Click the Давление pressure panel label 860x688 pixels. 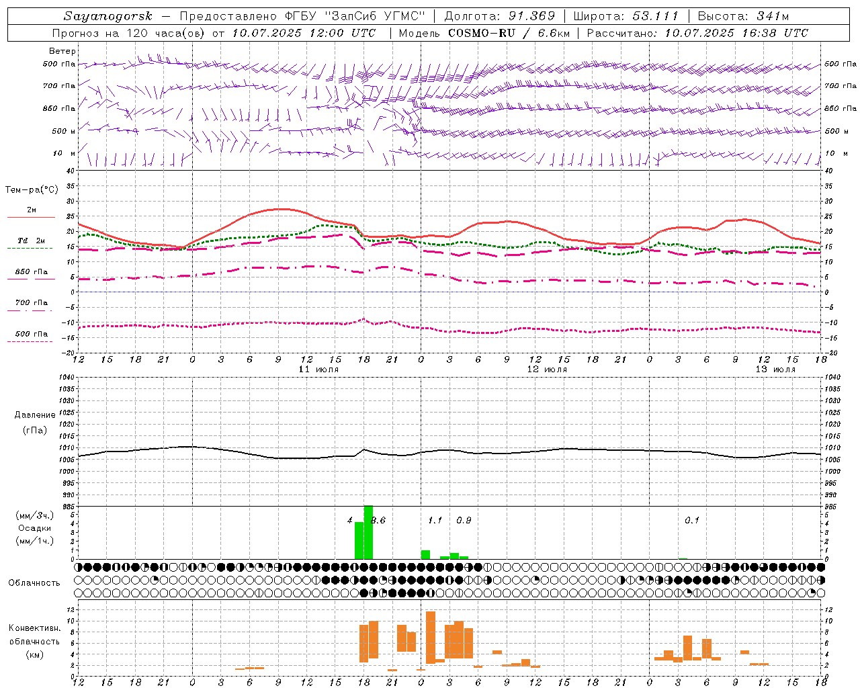[35, 415]
